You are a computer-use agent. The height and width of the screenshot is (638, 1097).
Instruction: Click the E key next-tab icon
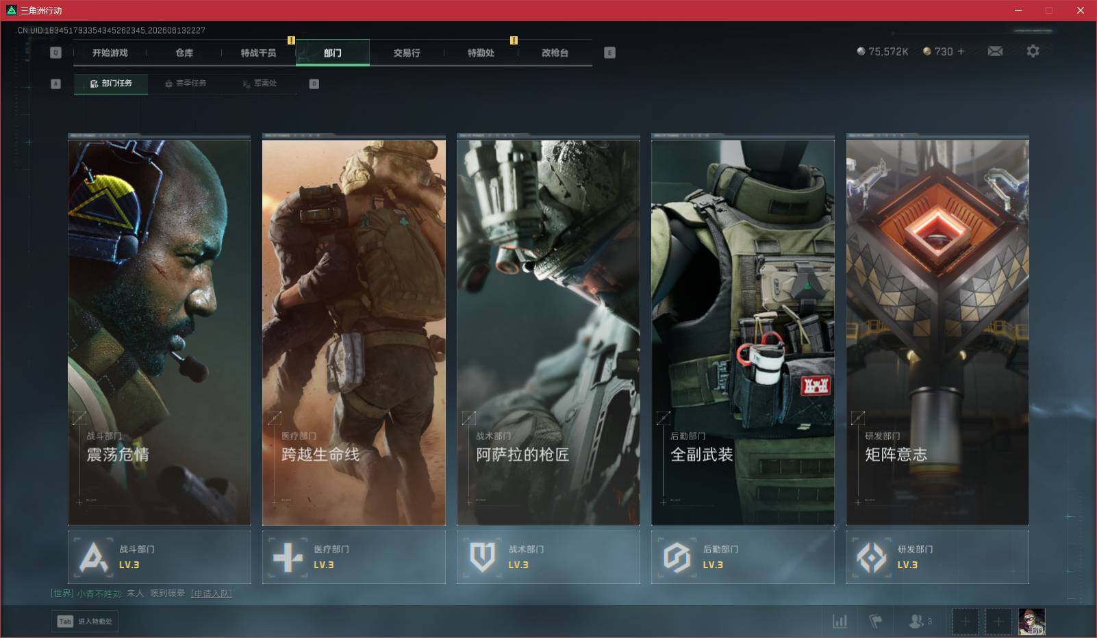coord(609,53)
